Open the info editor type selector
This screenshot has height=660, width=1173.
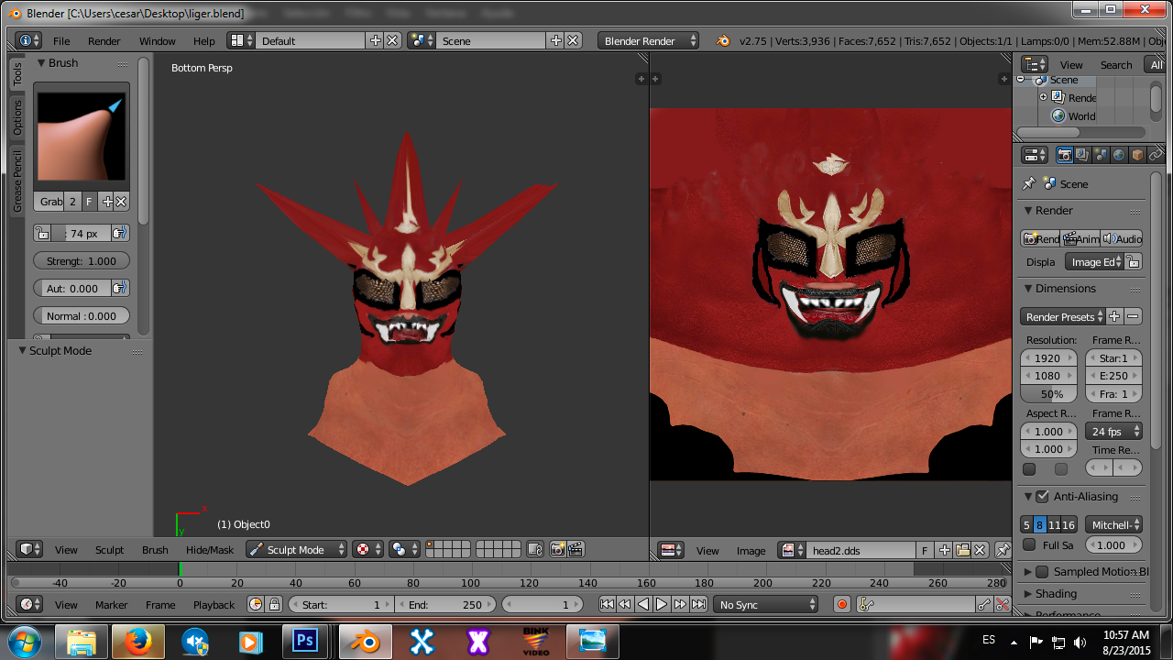[x=28, y=40]
